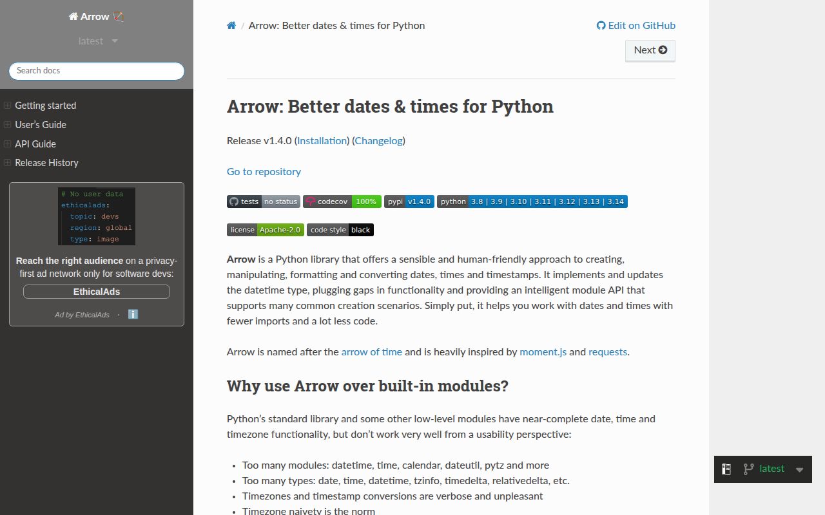Expand the API Guide section

[8, 144]
